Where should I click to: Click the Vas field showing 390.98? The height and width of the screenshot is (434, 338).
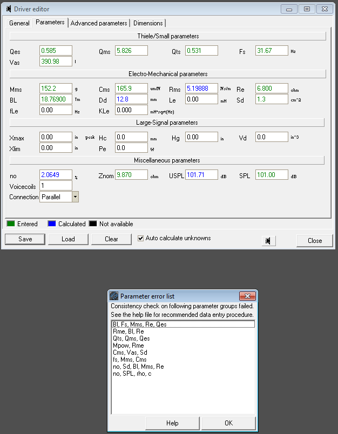[x=56, y=62]
